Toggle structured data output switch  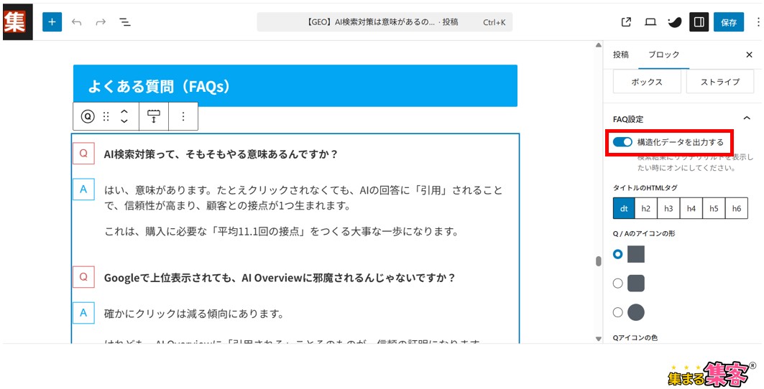(622, 142)
